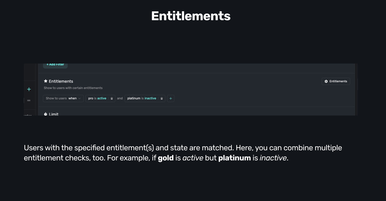Viewport: 386px width, 201px height.
Task: Remove the 'platinum is inactive' rule with trash icon
Action: 162,98
